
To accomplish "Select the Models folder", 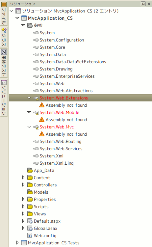I will click(41, 192).
